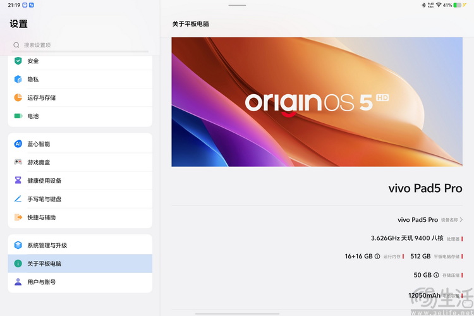The height and width of the screenshot is (316, 474).
Task: Open the 隐私 privacy cube icon
Action: [x=18, y=79]
